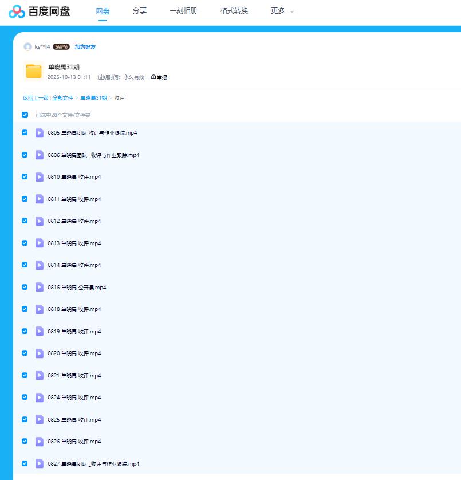Click video icon of 0805 单晓禹团队 file
Viewport: 461px width, 480px height.
40,133
